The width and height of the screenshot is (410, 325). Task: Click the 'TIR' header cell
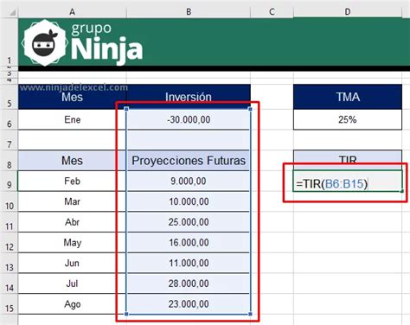tap(348, 160)
